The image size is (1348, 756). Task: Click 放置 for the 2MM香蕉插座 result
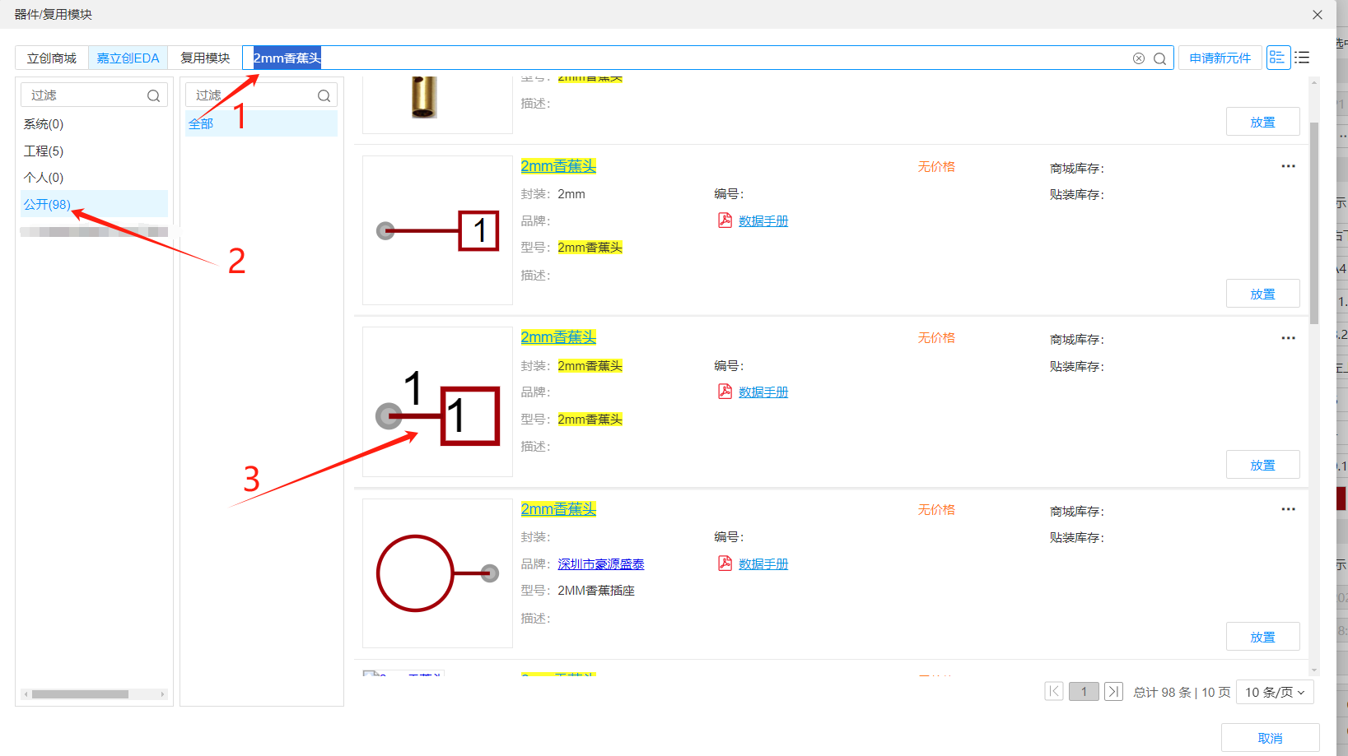click(1262, 637)
